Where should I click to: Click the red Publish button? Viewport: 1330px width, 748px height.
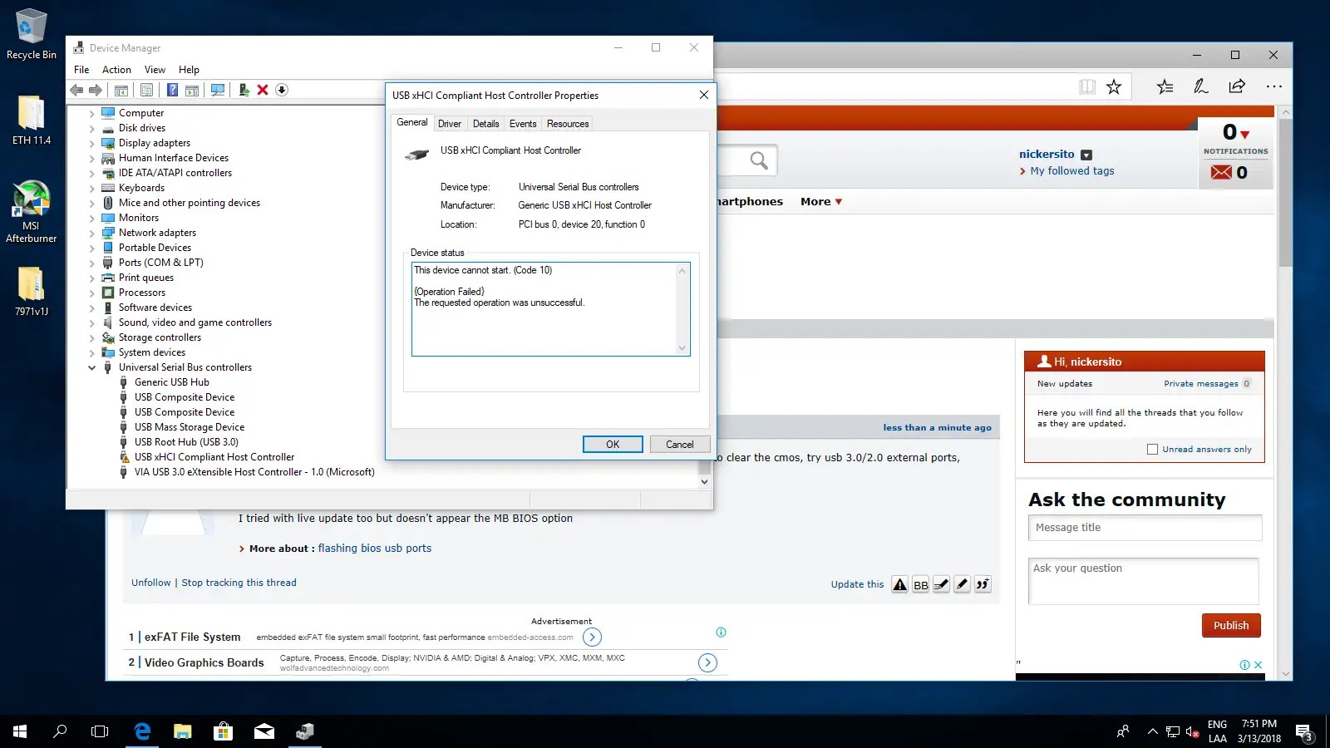[1231, 626]
